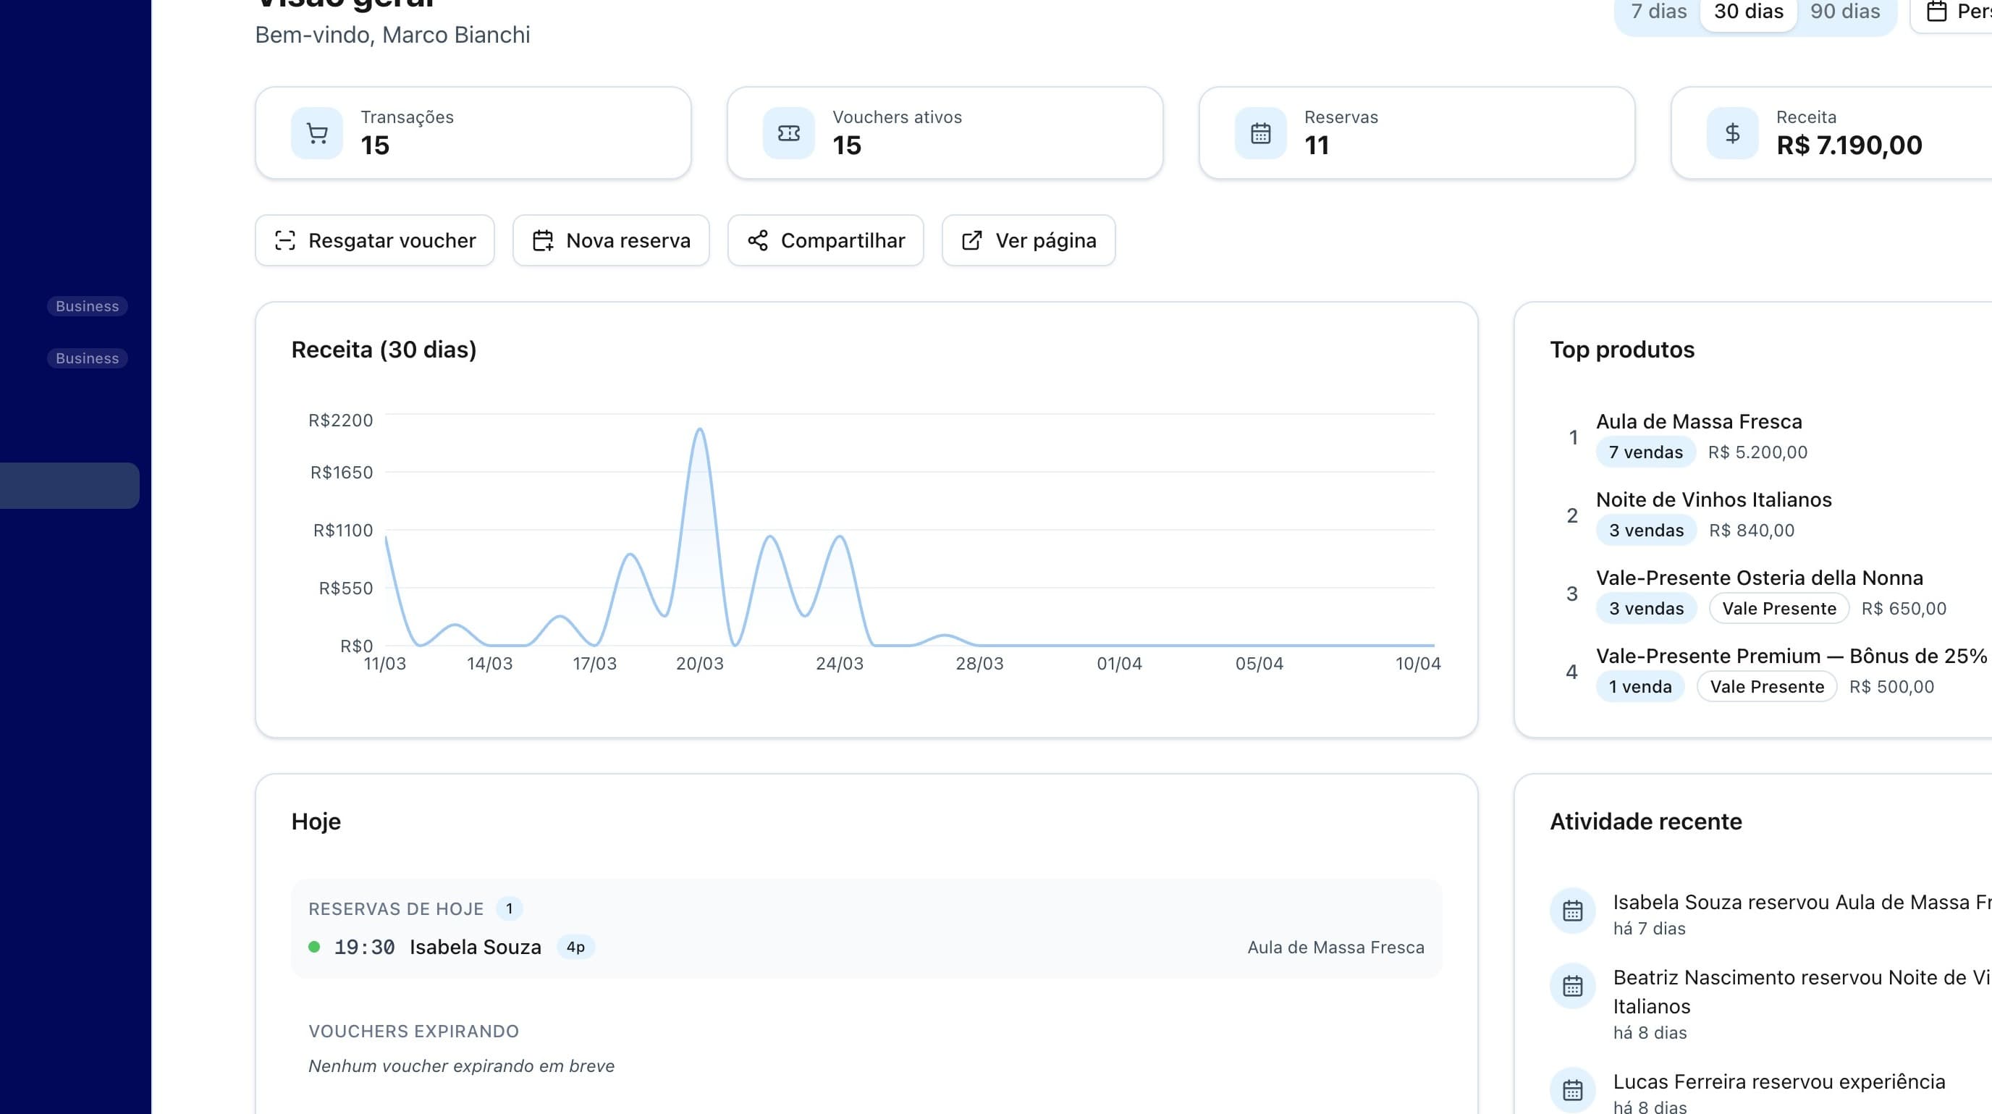Select the 30 dias period tab
The height and width of the screenshot is (1114, 1992).
(x=1748, y=12)
